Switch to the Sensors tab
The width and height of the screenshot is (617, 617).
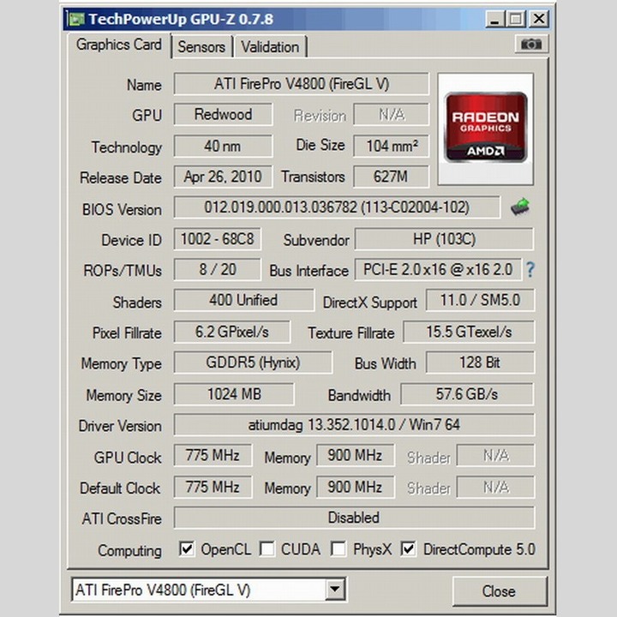(x=201, y=47)
